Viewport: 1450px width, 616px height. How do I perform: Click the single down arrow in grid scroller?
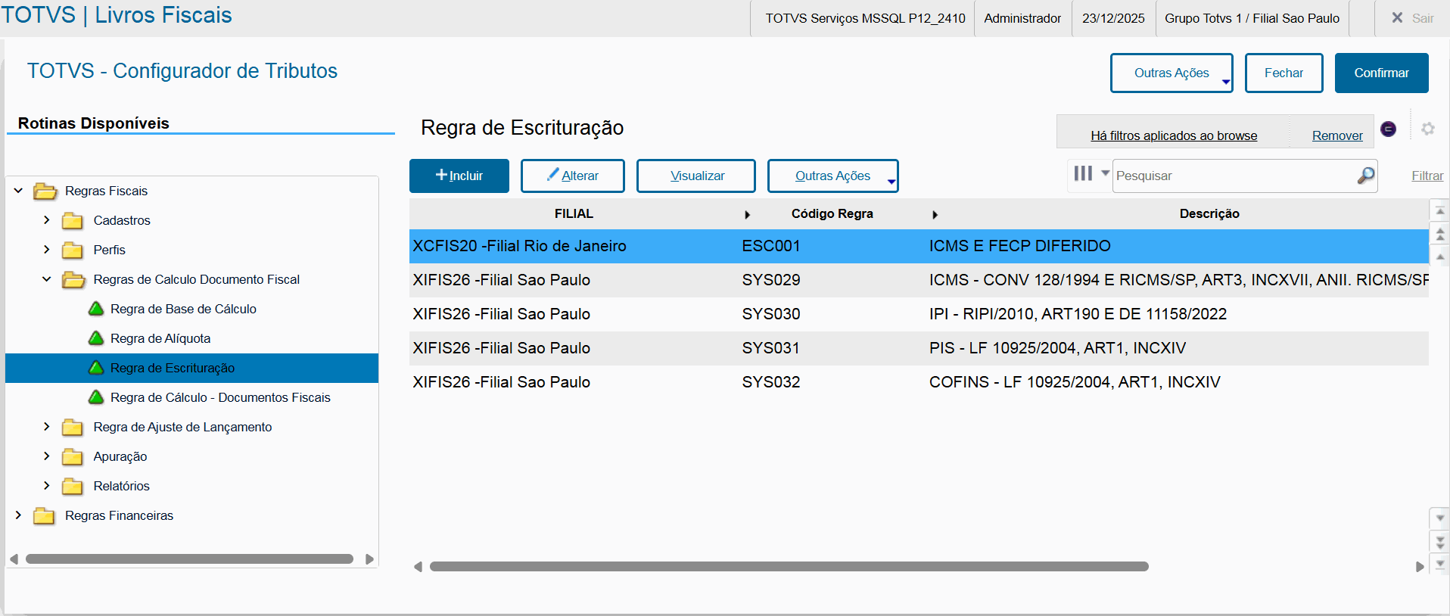pyautogui.click(x=1440, y=518)
